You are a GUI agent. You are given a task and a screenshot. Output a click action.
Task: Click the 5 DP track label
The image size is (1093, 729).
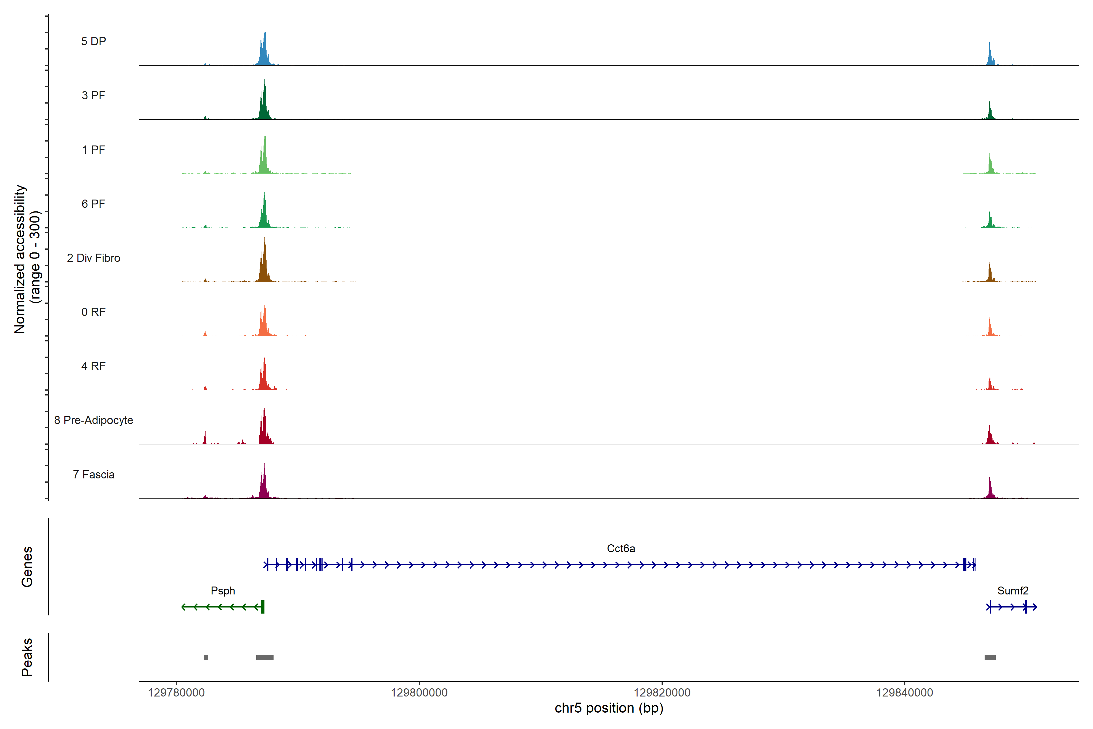pyautogui.click(x=94, y=41)
